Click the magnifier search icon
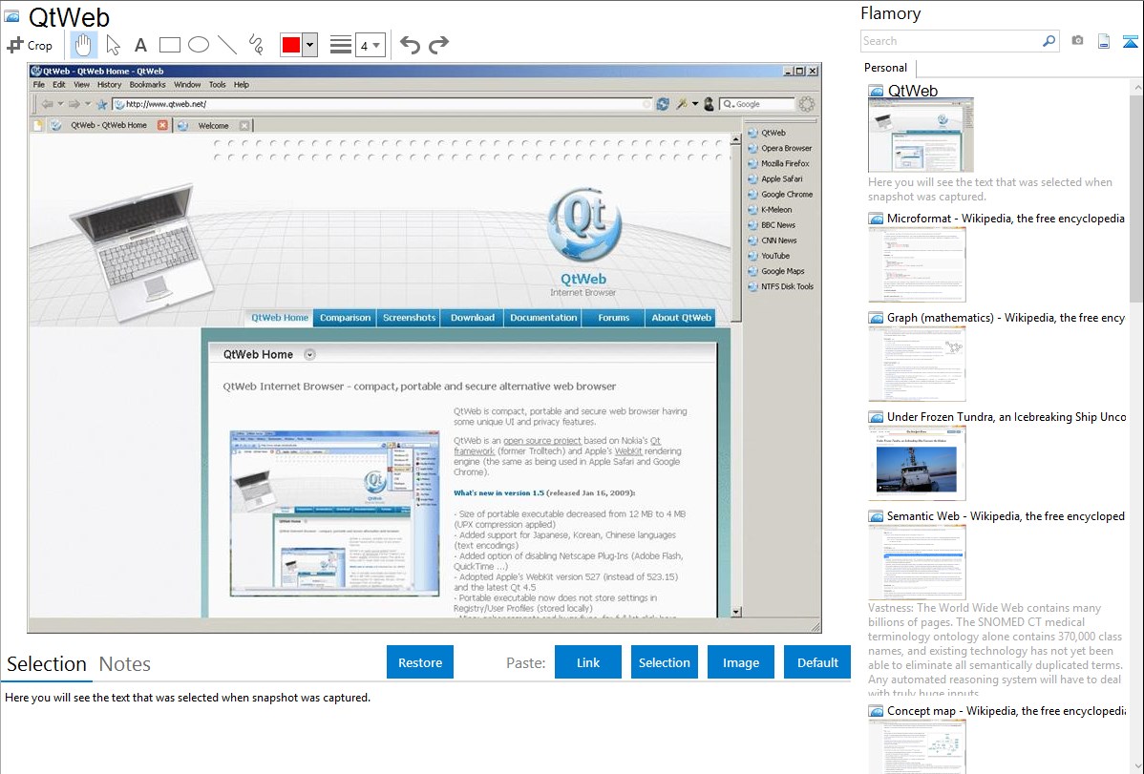The width and height of the screenshot is (1144, 774). pyautogui.click(x=1049, y=41)
